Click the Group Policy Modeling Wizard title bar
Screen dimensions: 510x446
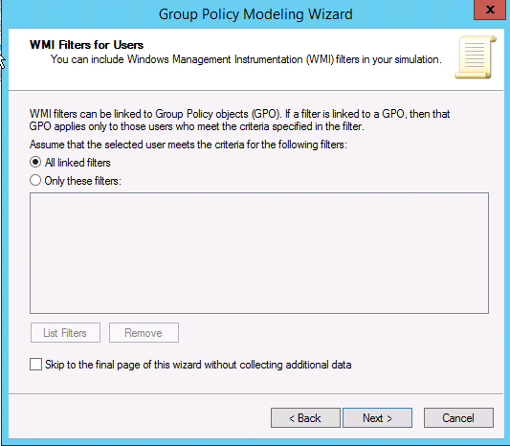(255, 14)
